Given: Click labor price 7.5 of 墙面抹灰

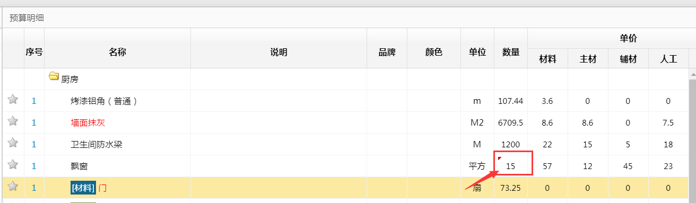Looking at the screenshot, I should point(668,122).
